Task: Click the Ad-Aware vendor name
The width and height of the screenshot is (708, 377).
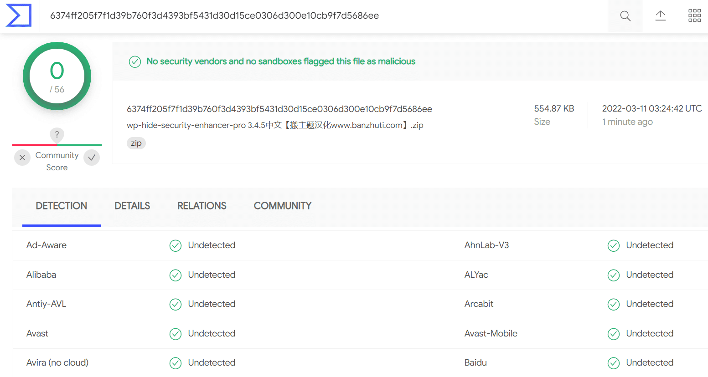Action: (x=47, y=245)
